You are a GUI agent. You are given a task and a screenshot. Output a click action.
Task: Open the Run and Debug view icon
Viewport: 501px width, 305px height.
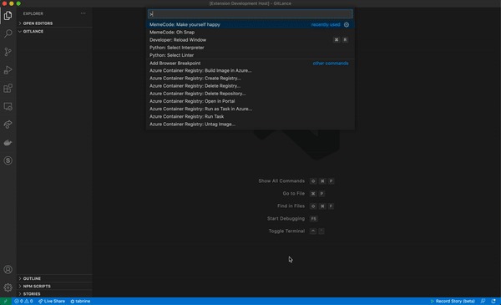pos(8,70)
